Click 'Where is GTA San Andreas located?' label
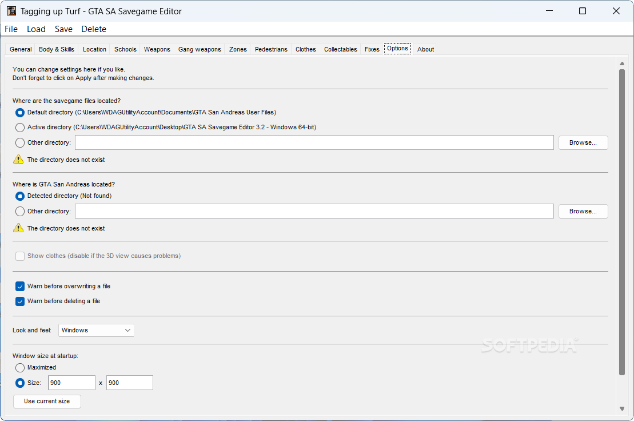 (63, 184)
